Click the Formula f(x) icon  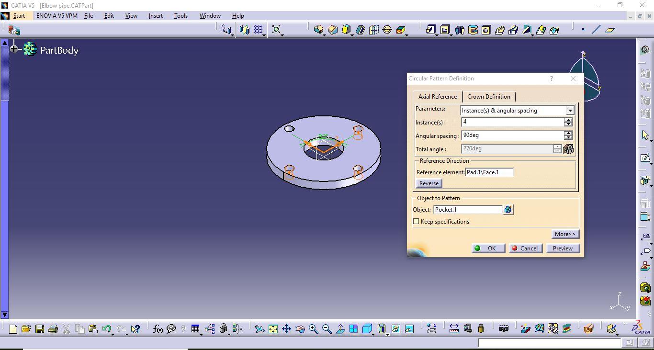[158, 329]
